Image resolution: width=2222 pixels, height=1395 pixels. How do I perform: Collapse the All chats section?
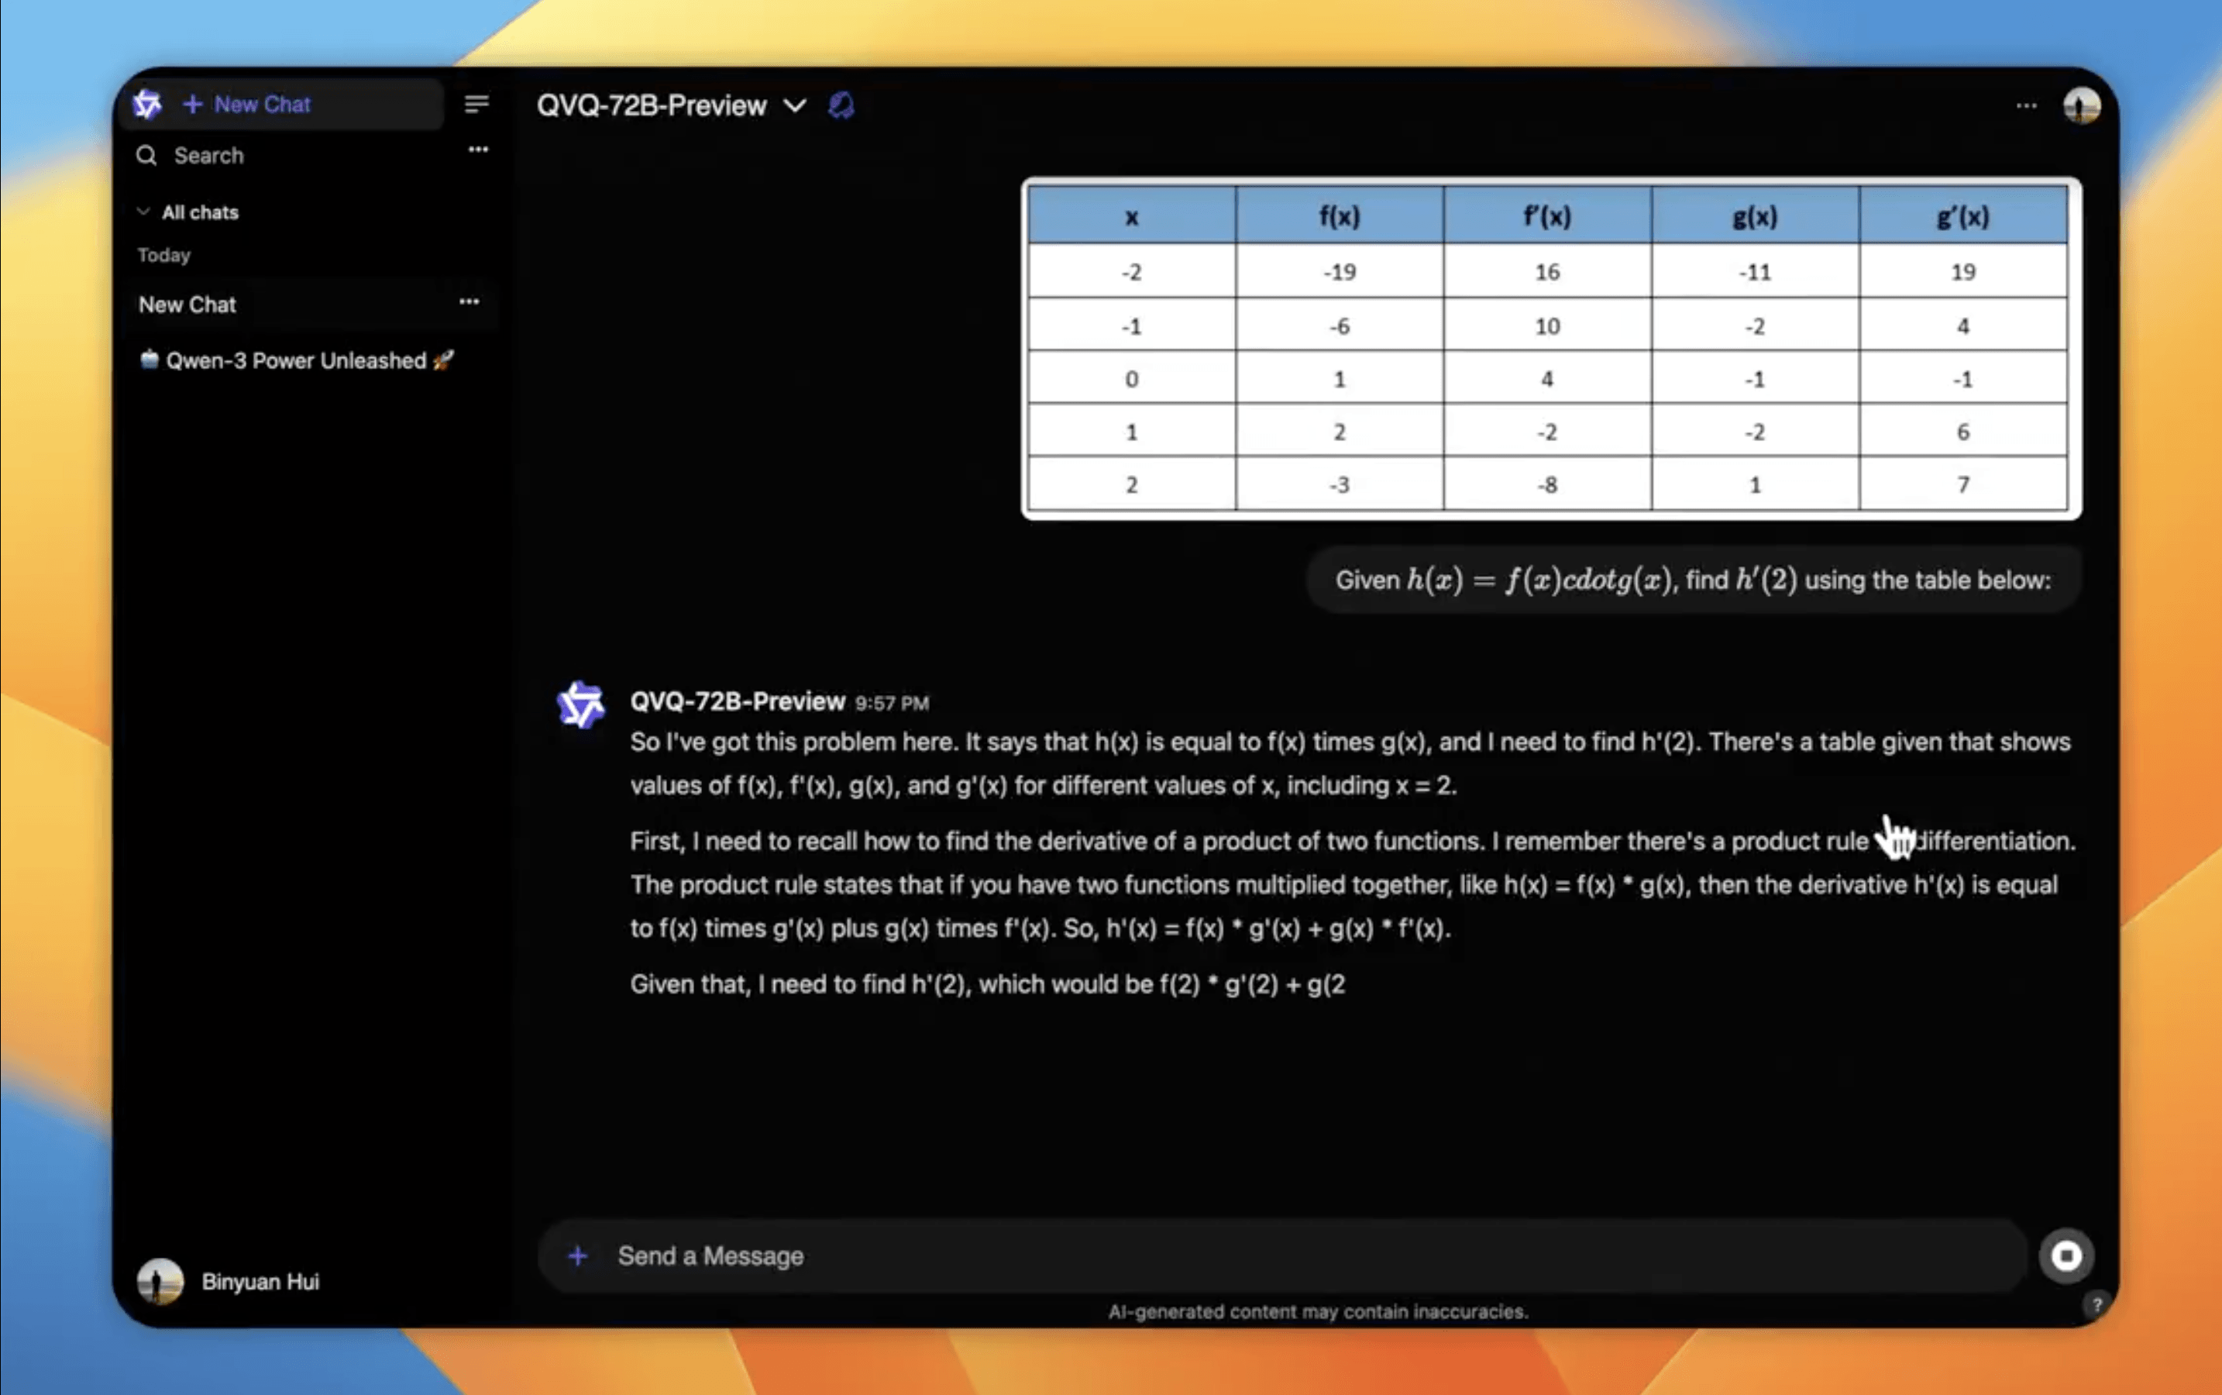click(x=188, y=212)
